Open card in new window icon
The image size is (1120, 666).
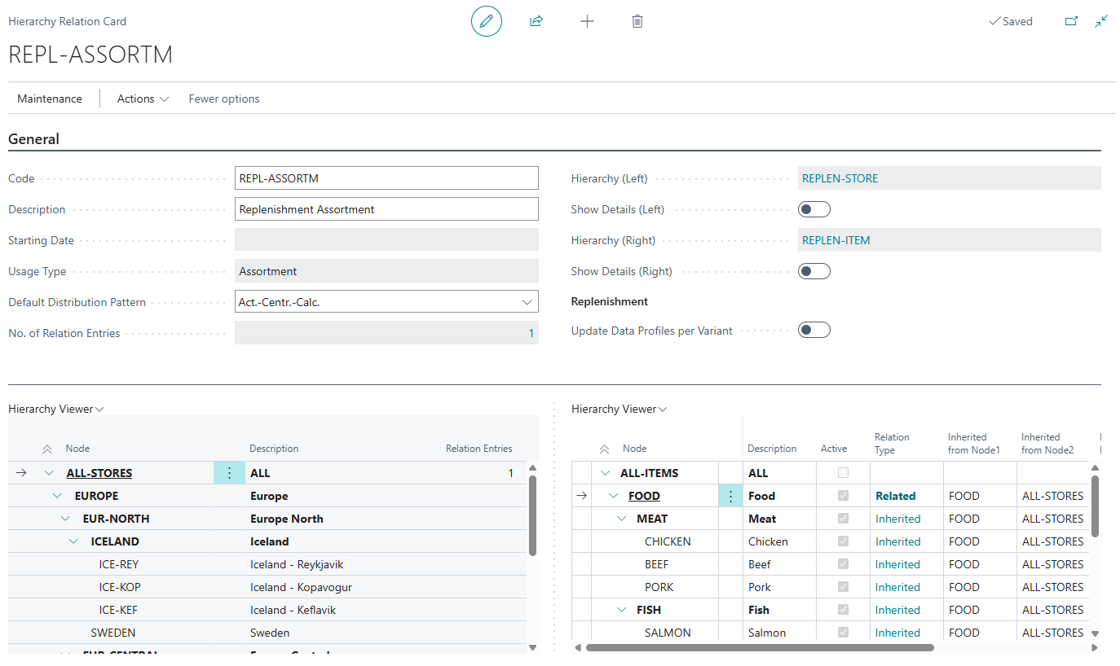coord(1071,21)
